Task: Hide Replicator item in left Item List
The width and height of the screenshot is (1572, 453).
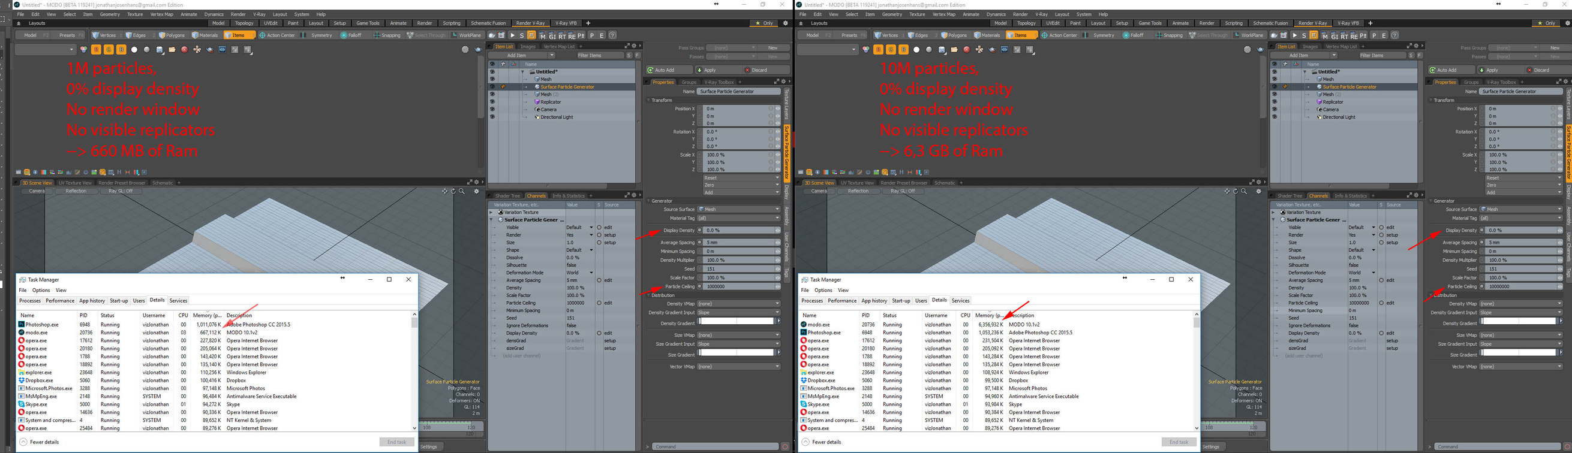Action: pos(492,102)
